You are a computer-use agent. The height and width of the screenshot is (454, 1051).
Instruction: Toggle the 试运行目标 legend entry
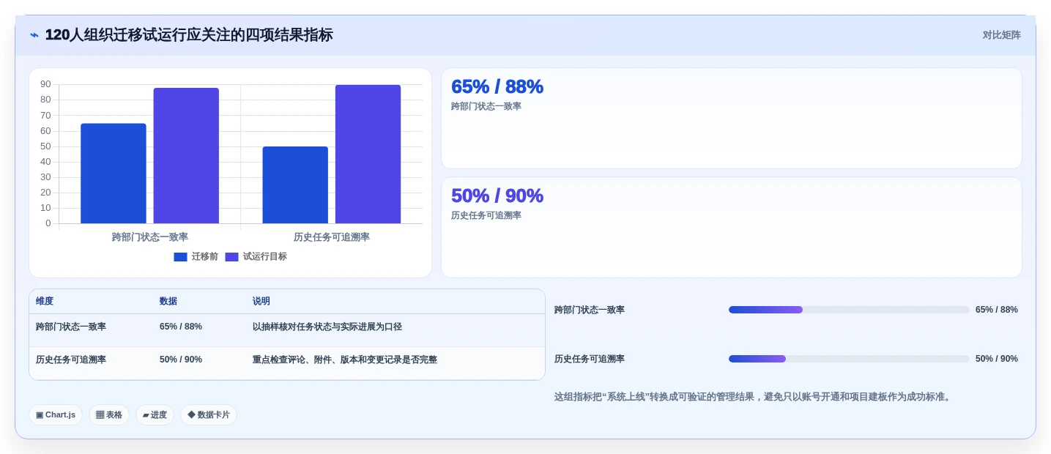tap(256, 257)
